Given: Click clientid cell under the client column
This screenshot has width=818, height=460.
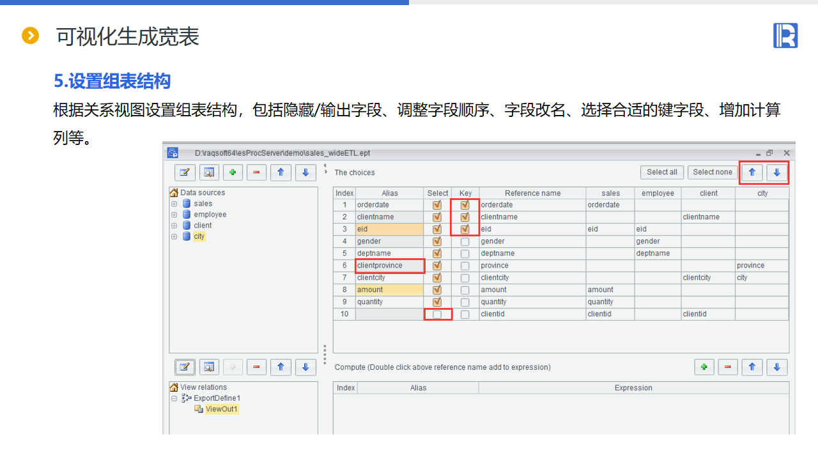Looking at the screenshot, I should point(708,314).
